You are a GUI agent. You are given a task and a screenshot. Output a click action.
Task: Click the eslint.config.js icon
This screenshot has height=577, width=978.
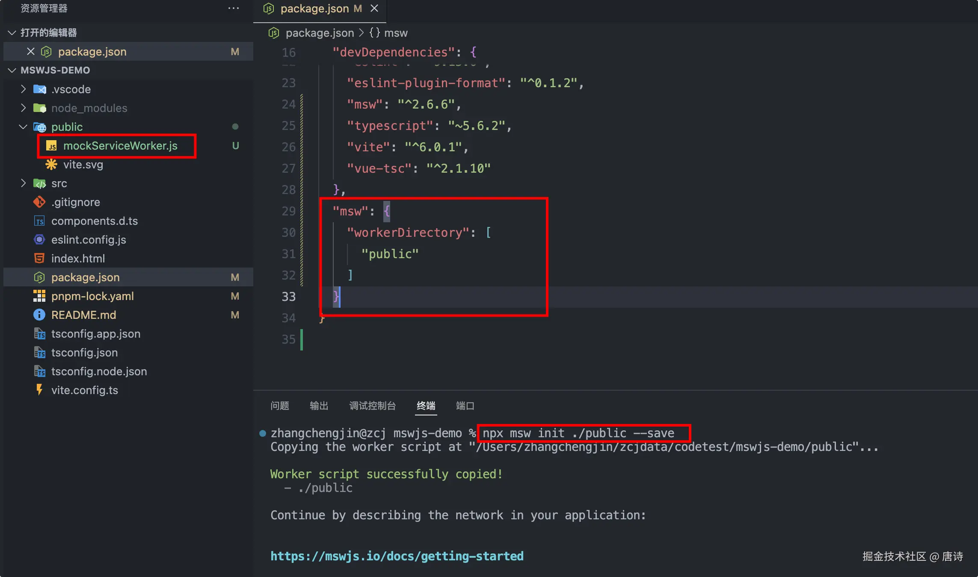pos(39,240)
